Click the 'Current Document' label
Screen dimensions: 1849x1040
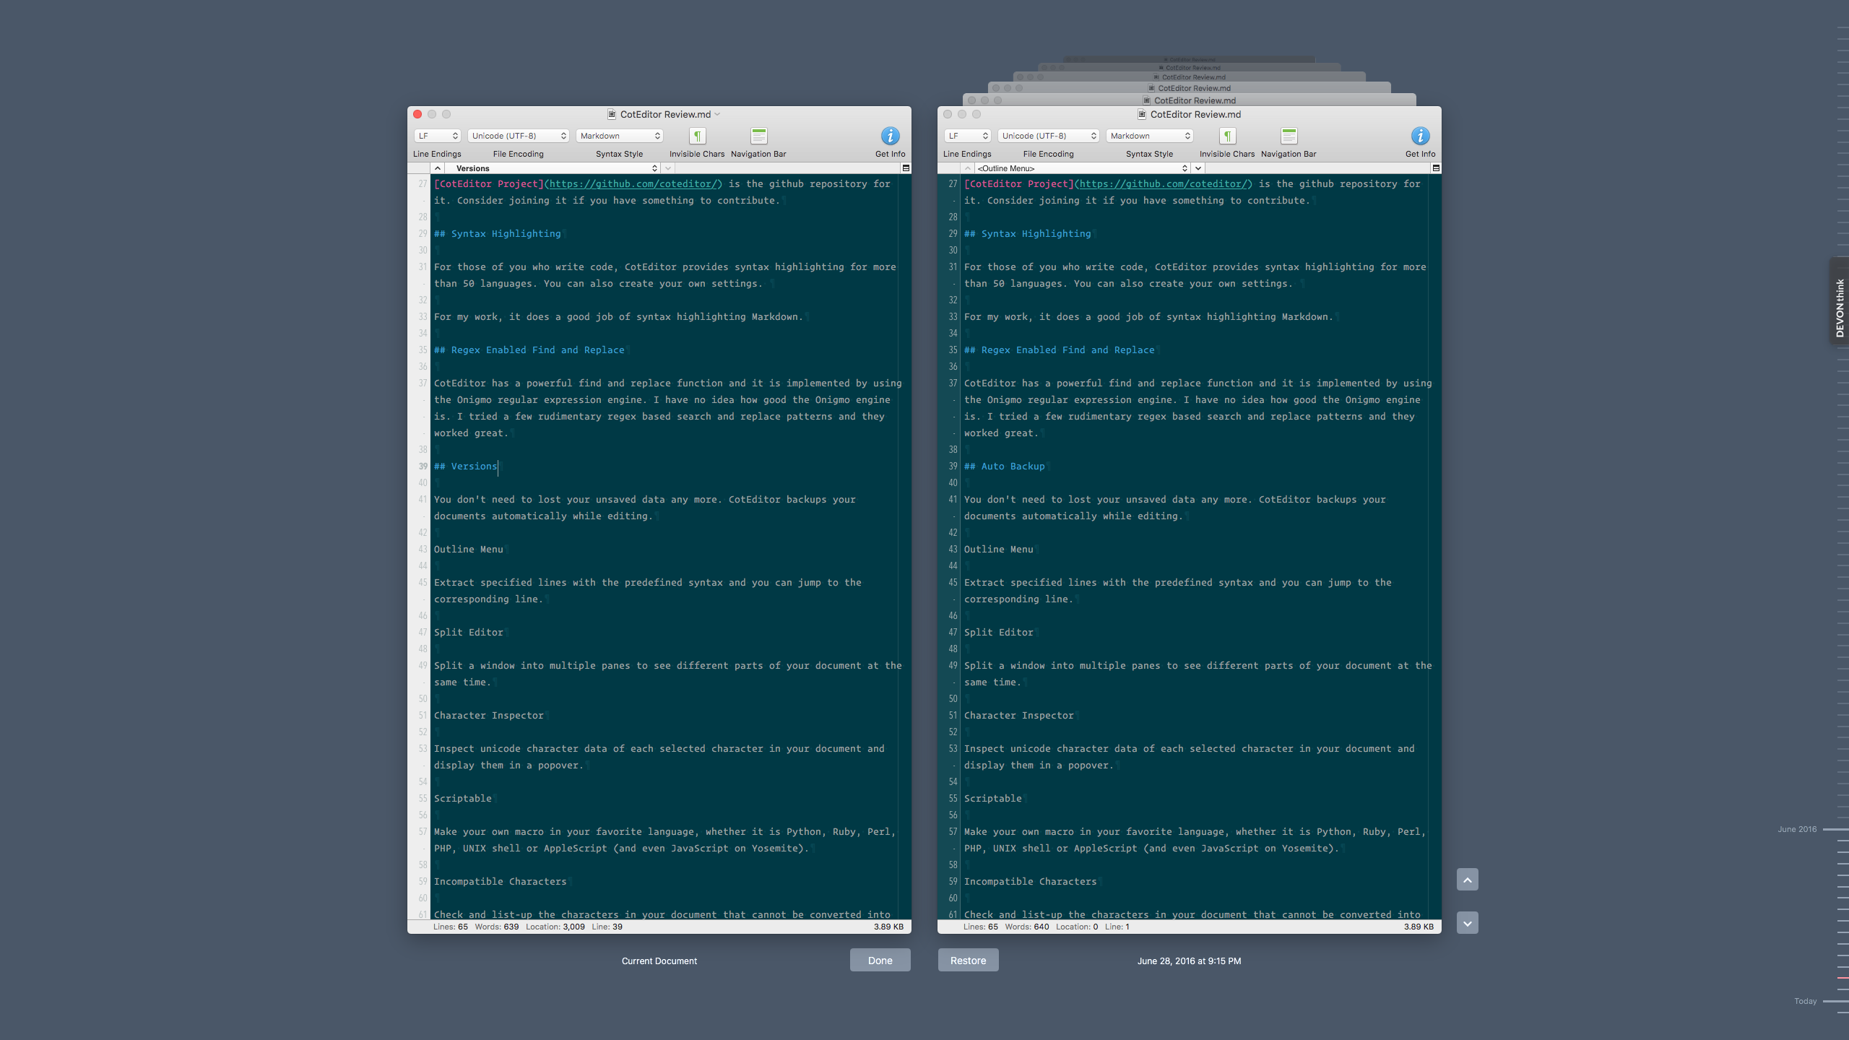pyautogui.click(x=659, y=961)
